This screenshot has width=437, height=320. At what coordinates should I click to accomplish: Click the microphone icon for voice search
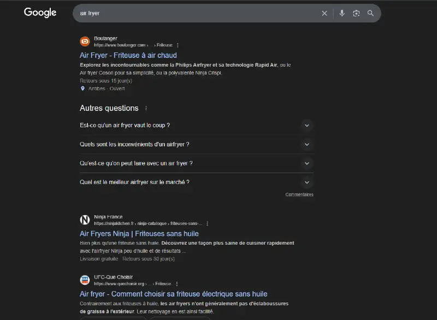[x=342, y=13]
